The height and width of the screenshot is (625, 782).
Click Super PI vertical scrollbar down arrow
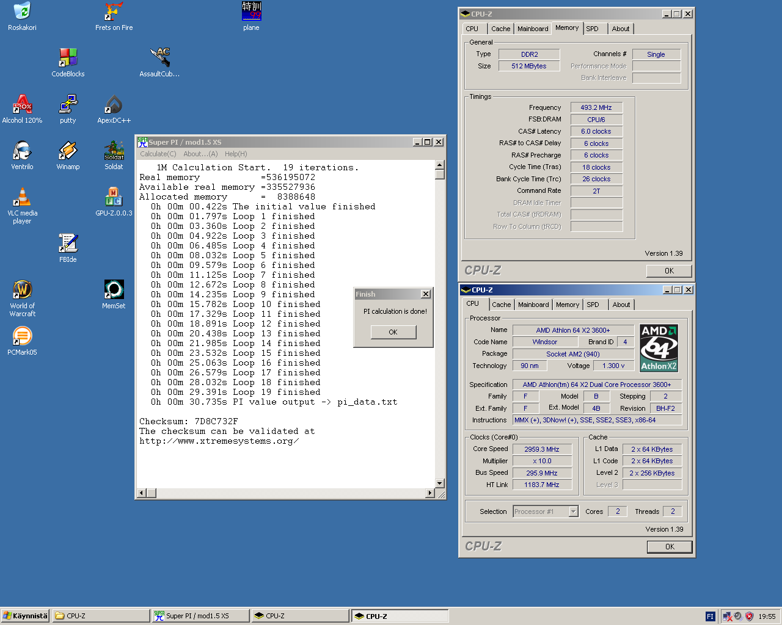click(x=439, y=483)
